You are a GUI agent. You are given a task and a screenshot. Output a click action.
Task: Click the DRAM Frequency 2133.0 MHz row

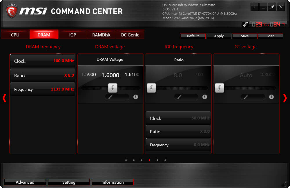(43, 89)
